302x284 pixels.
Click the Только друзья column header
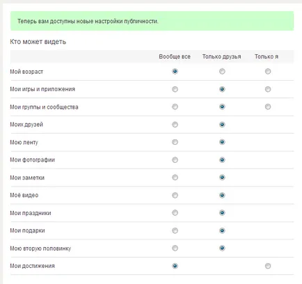(221, 56)
